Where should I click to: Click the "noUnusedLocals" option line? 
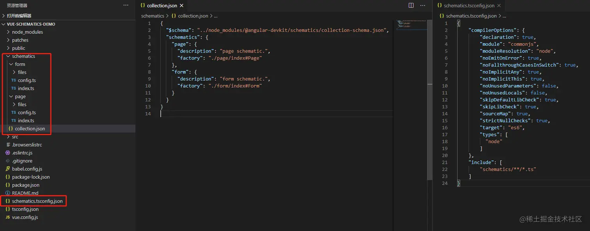tap(513, 93)
